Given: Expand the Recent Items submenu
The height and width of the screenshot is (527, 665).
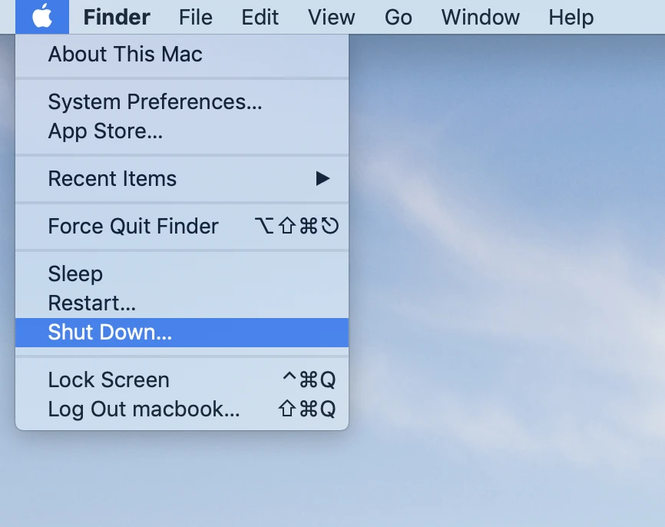Looking at the screenshot, I should pos(112,178).
